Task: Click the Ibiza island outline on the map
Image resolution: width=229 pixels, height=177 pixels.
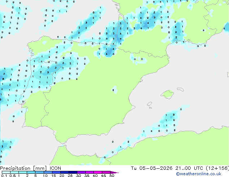Action: tap(150, 104)
